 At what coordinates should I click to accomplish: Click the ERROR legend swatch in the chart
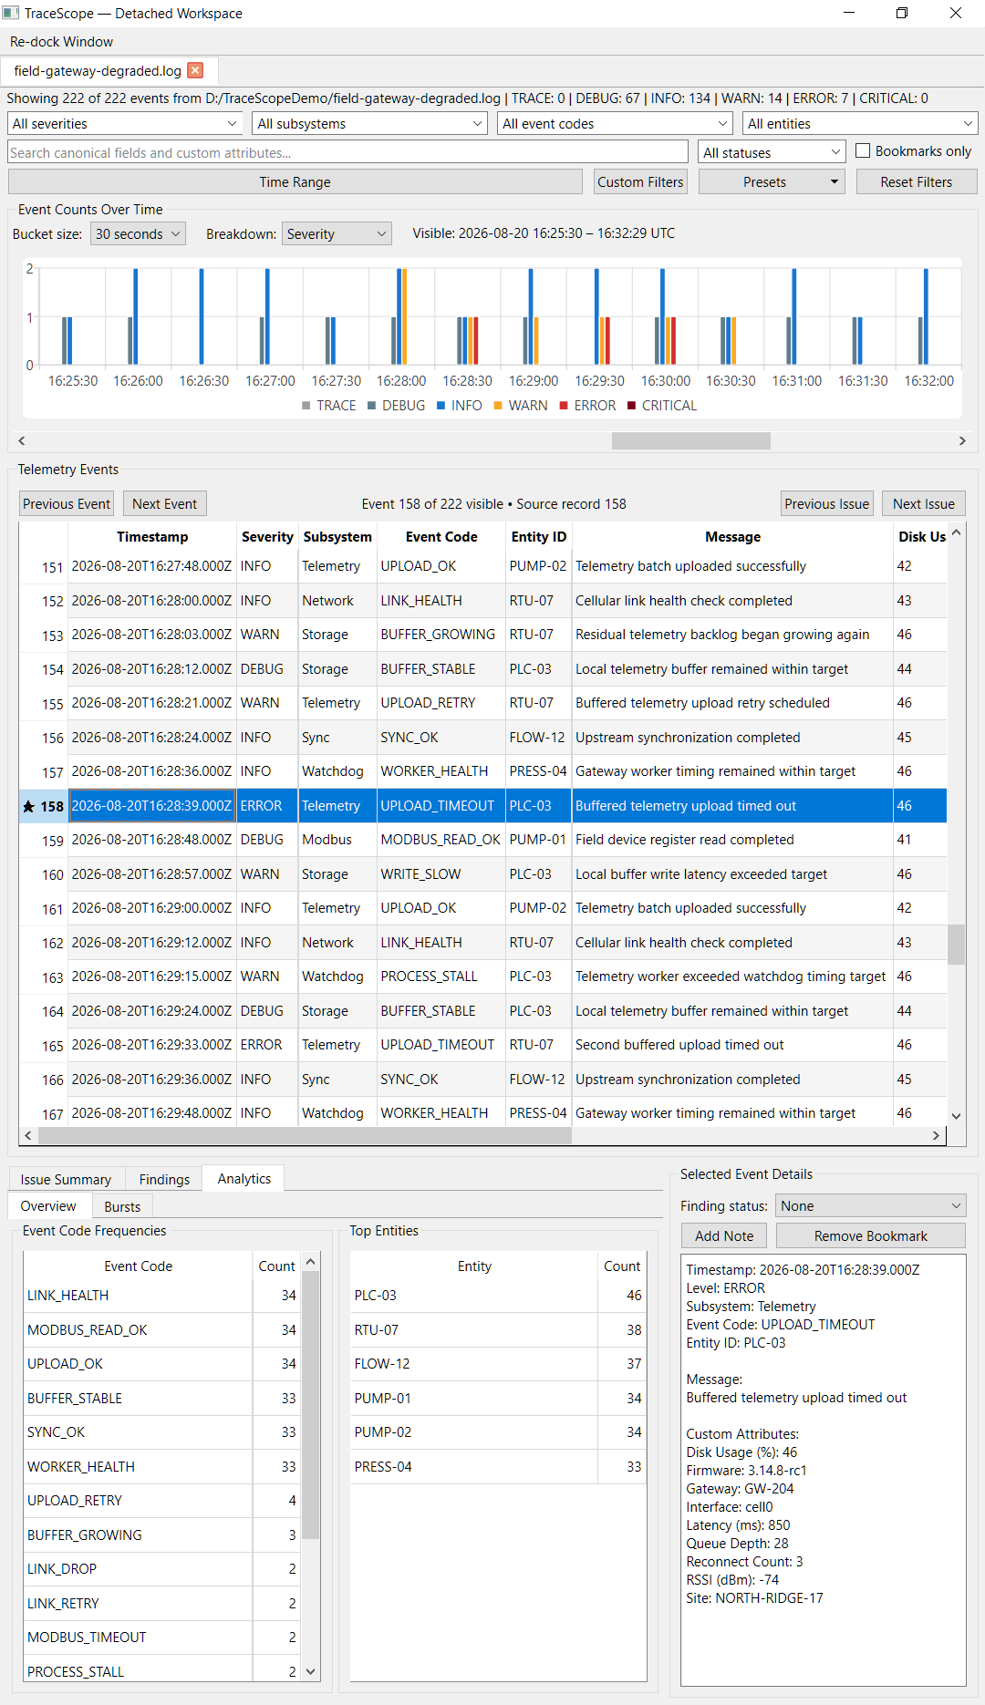pyautogui.click(x=564, y=406)
